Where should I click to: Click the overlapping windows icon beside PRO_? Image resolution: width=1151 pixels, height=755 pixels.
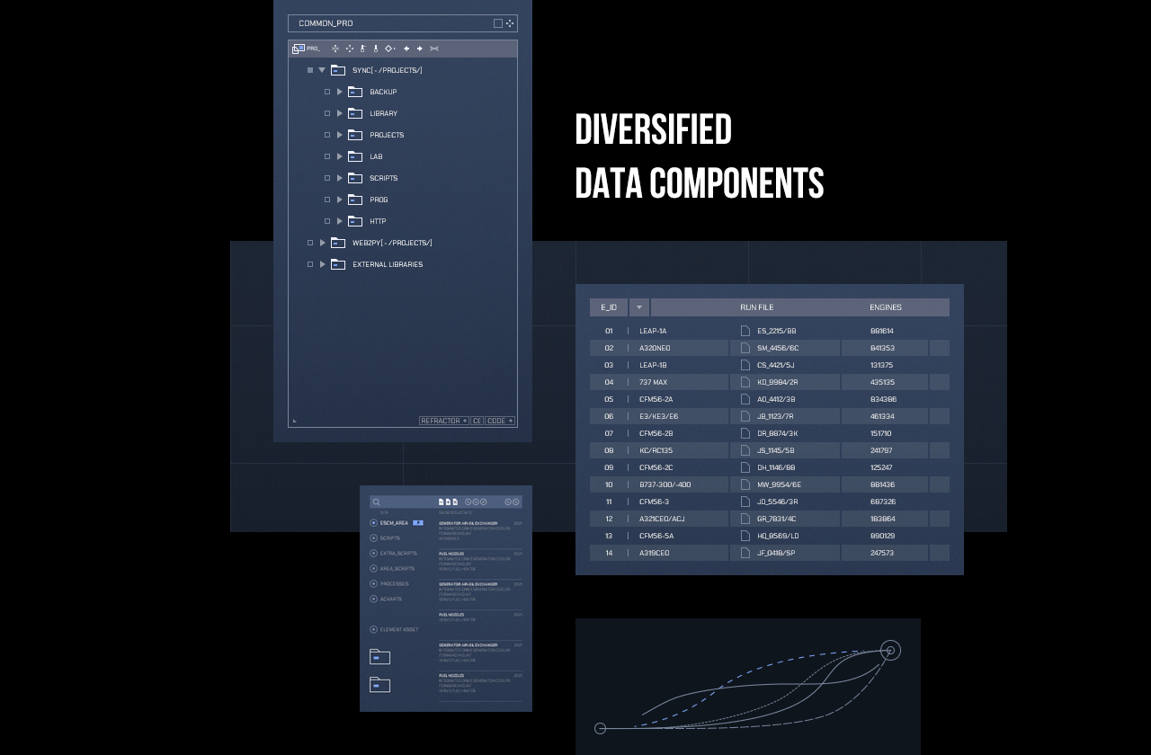pos(298,49)
